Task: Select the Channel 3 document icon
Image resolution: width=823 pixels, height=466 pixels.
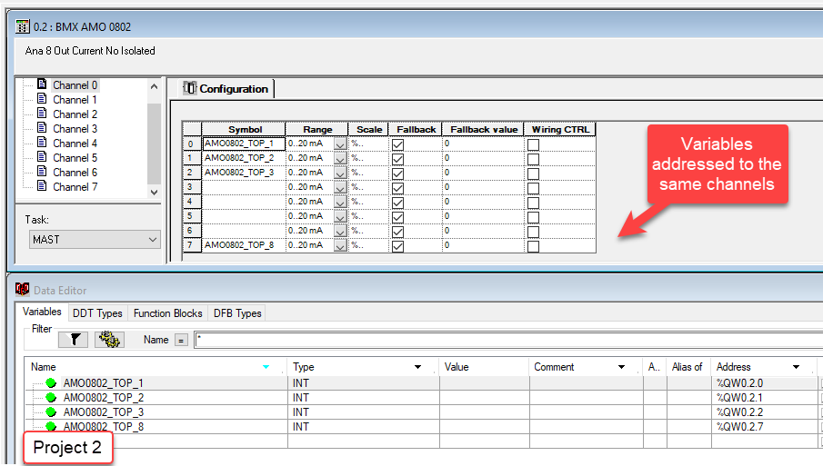Action: [42, 128]
